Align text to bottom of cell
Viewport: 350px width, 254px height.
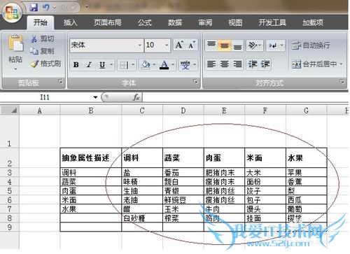[x=237, y=45]
